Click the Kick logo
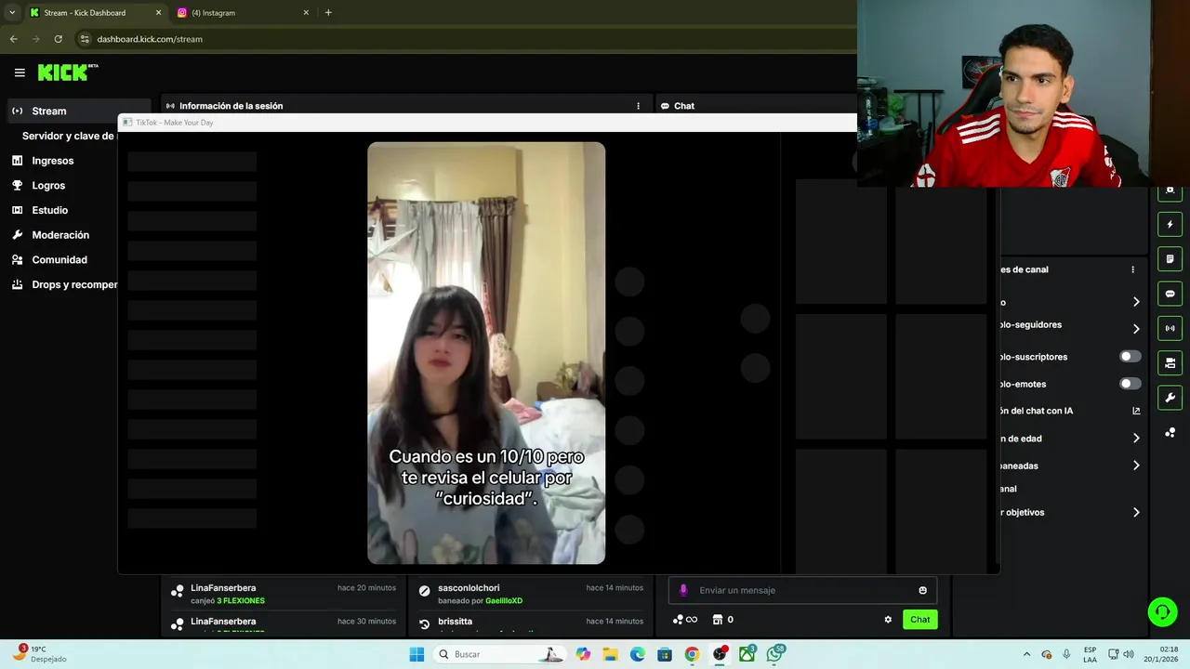 (x=68, y=72)
